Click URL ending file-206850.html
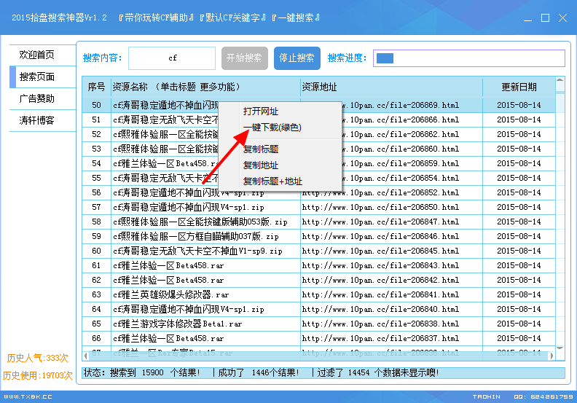Image resolution: width=577 pixels, height=403 pixels. click(x=380, y=208)
